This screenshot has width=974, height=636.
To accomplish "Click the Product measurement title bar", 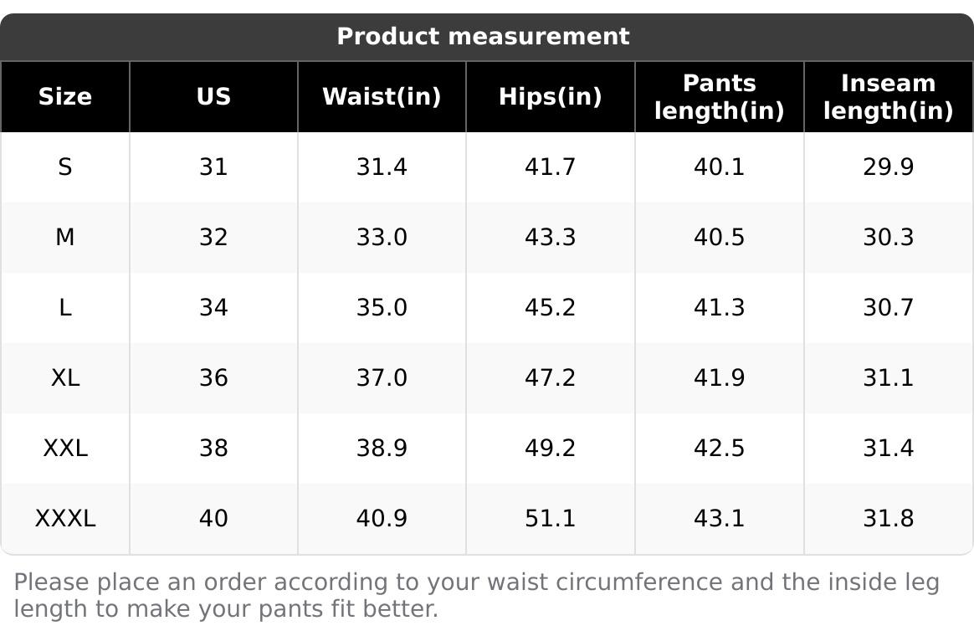I will [487, 37].
